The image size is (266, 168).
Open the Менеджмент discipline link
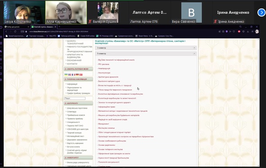[x=103, y=124]
